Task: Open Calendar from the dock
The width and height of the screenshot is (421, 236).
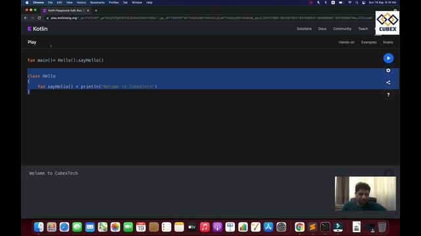Action: tap(141, 227)
